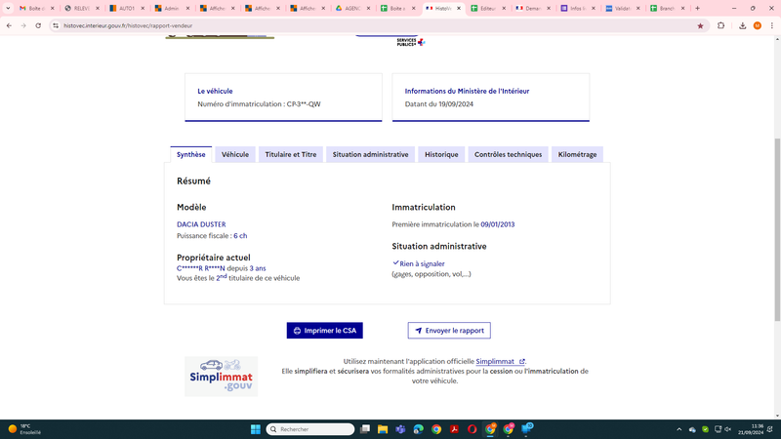Click the page vertical scrollbar

point(777,229)
